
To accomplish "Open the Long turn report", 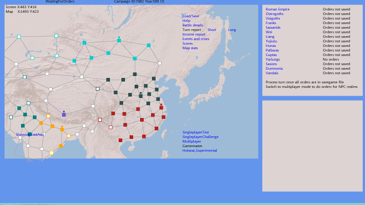I will point(232,30).
